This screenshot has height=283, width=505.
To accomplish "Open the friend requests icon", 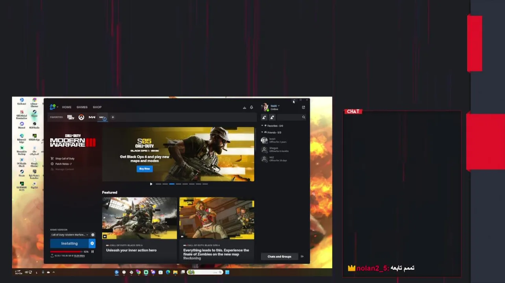I will [272, 117].
